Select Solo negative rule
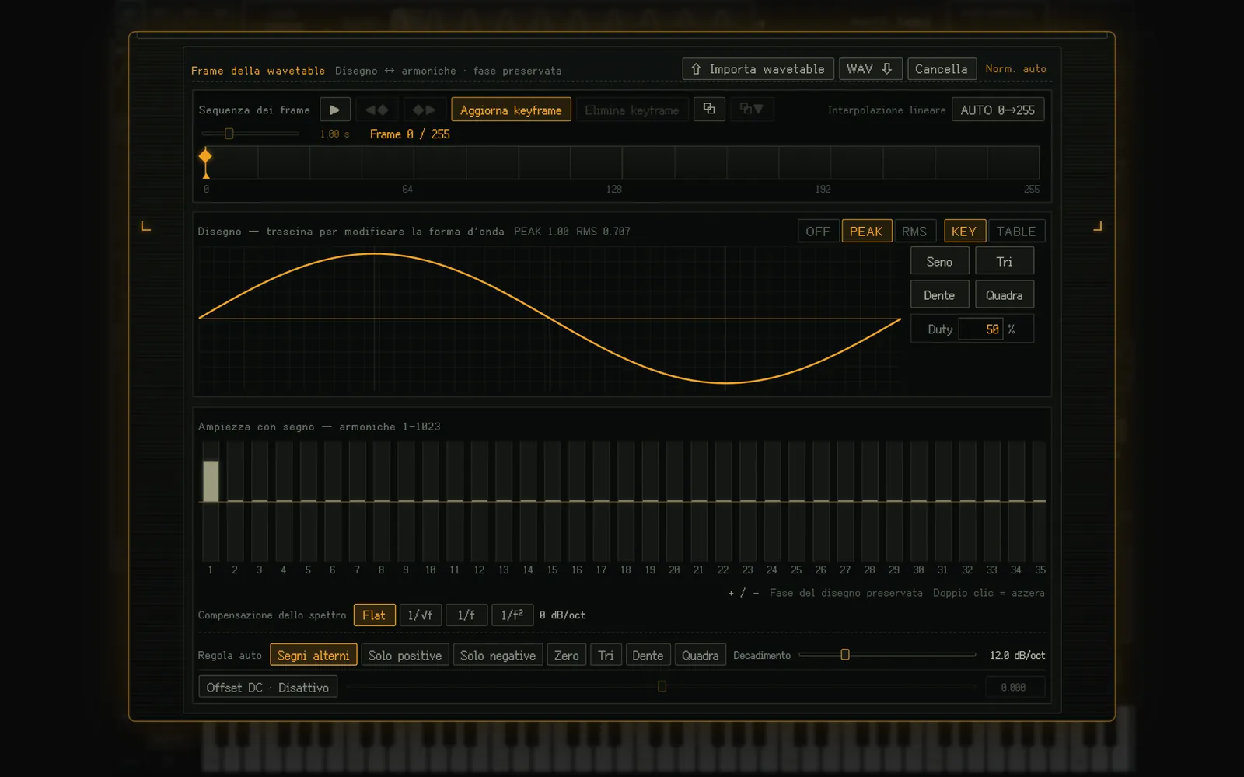 498,655
